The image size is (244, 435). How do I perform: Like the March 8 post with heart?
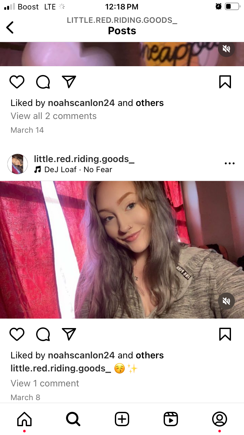(17, 334)
